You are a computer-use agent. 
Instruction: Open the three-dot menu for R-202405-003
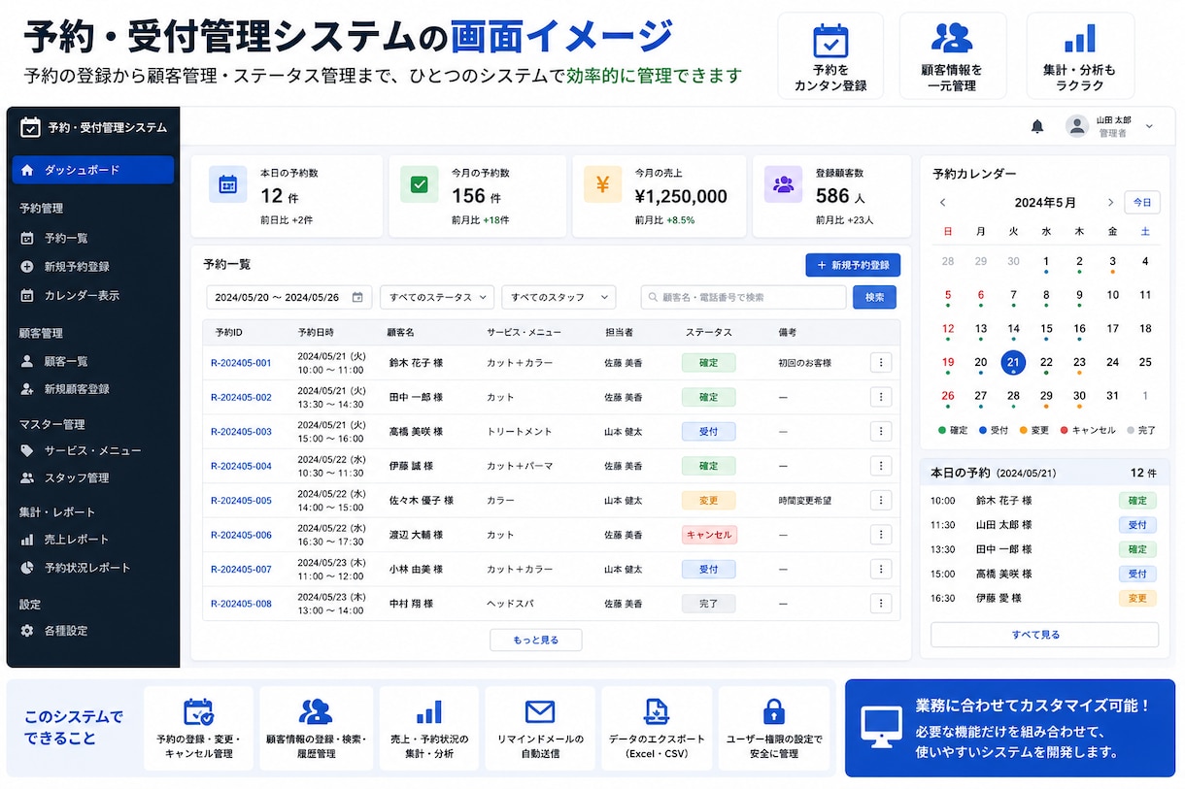click(881, 432)
